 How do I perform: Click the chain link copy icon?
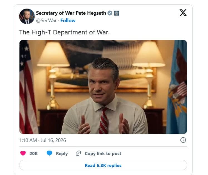[78, 153]
